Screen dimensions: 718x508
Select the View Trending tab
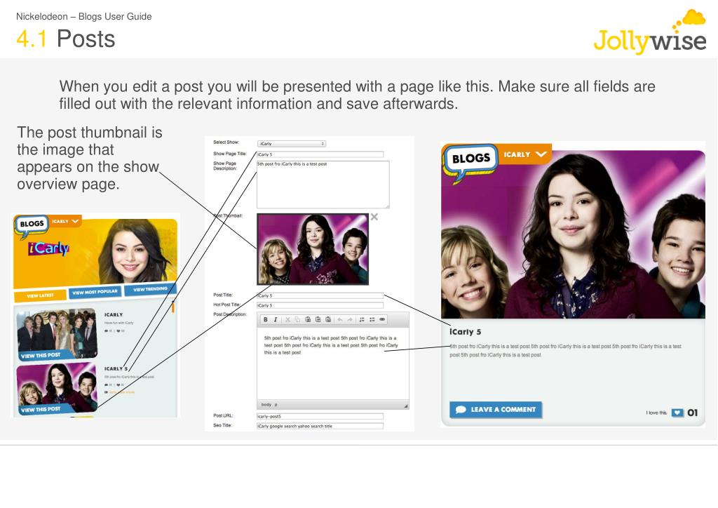150,289
